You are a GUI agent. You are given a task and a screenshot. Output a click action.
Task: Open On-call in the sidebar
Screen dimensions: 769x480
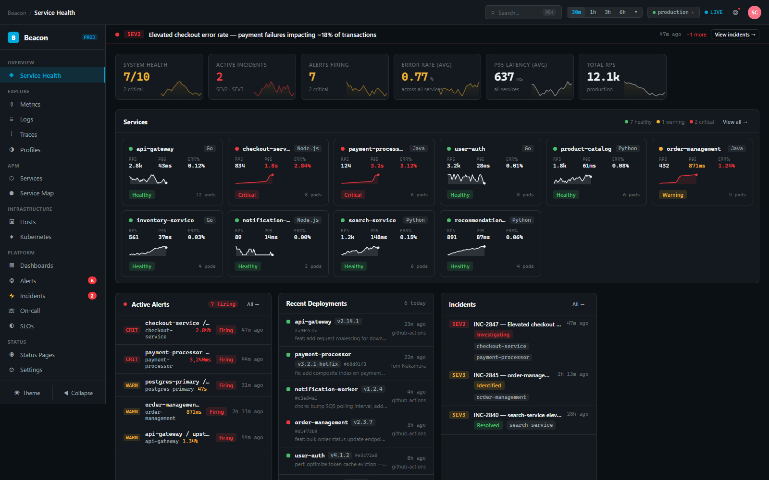(x=52, y=311)
